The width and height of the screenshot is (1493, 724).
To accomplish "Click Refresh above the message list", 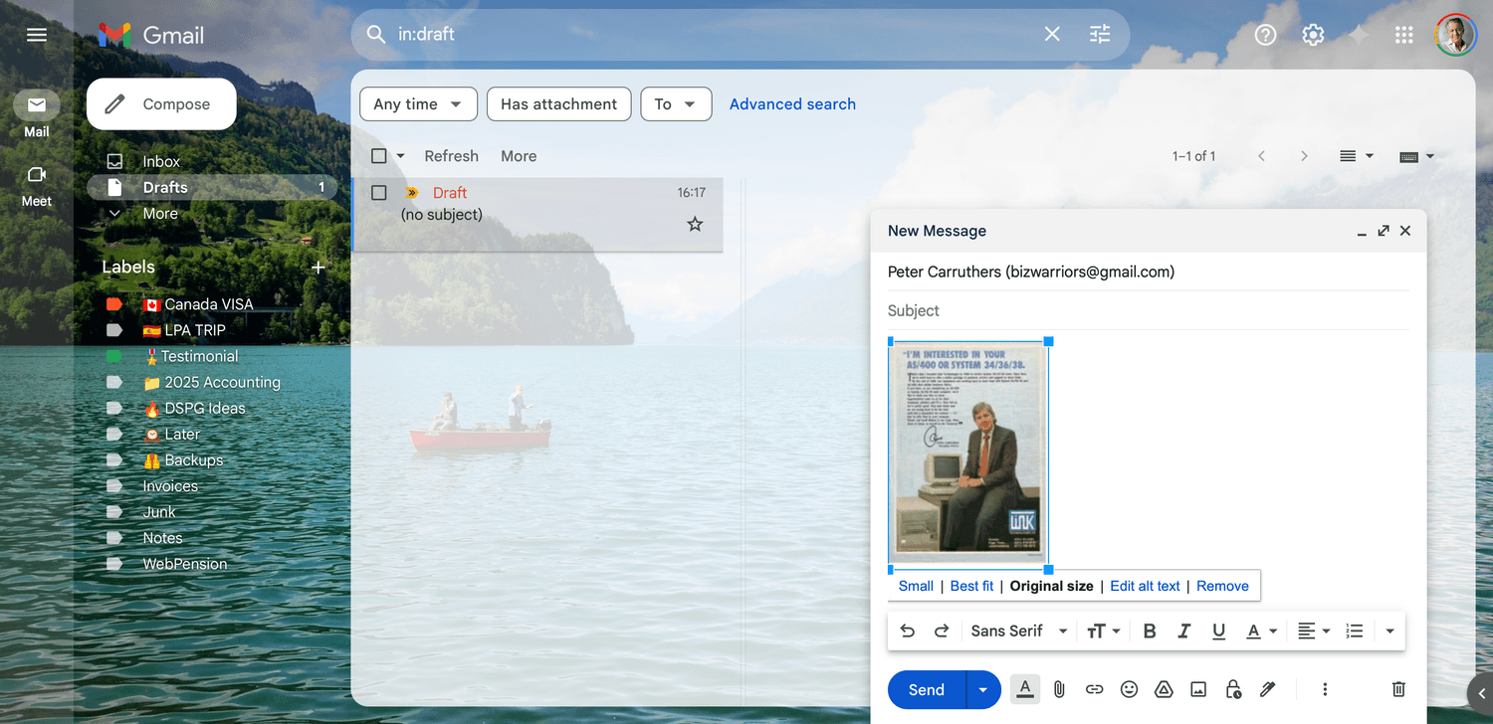I will point(451,156).
